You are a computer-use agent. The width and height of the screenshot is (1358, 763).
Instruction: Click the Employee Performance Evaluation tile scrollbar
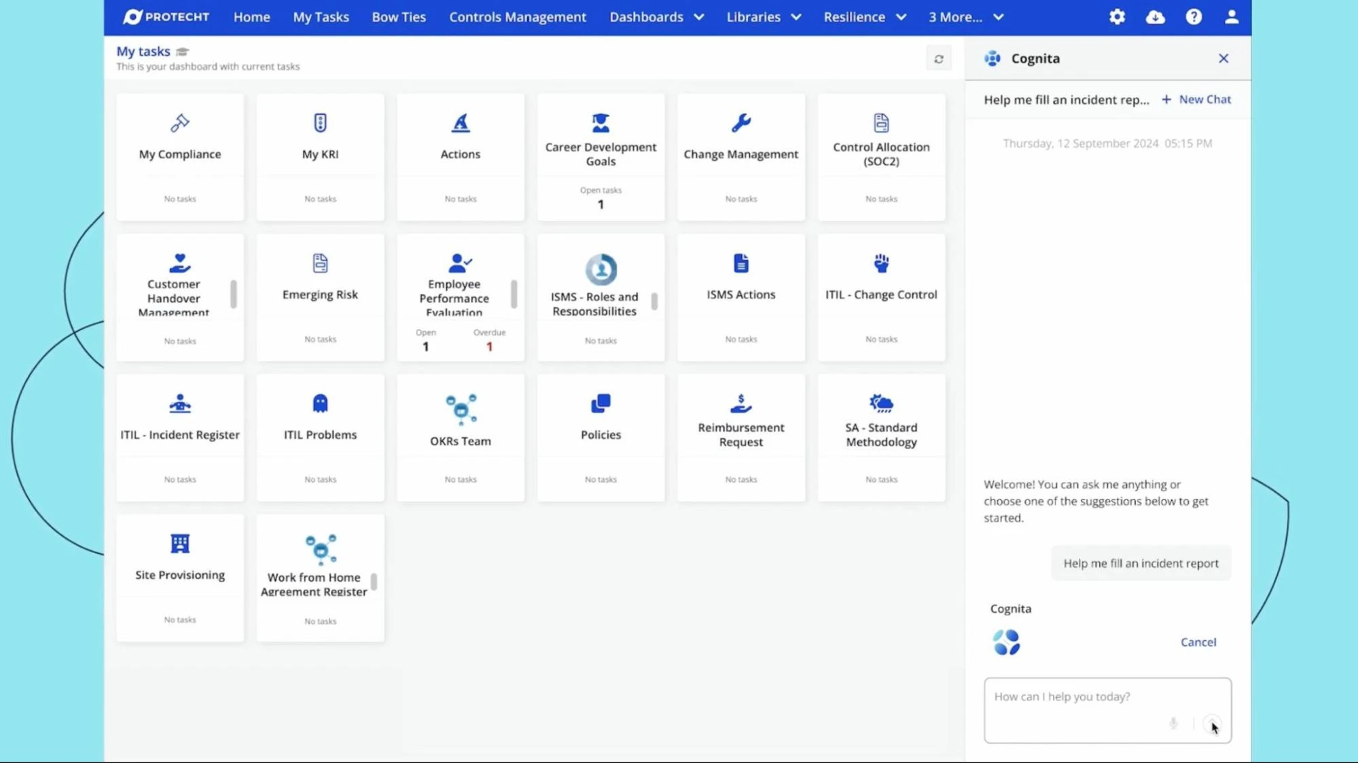coord(514,294)
